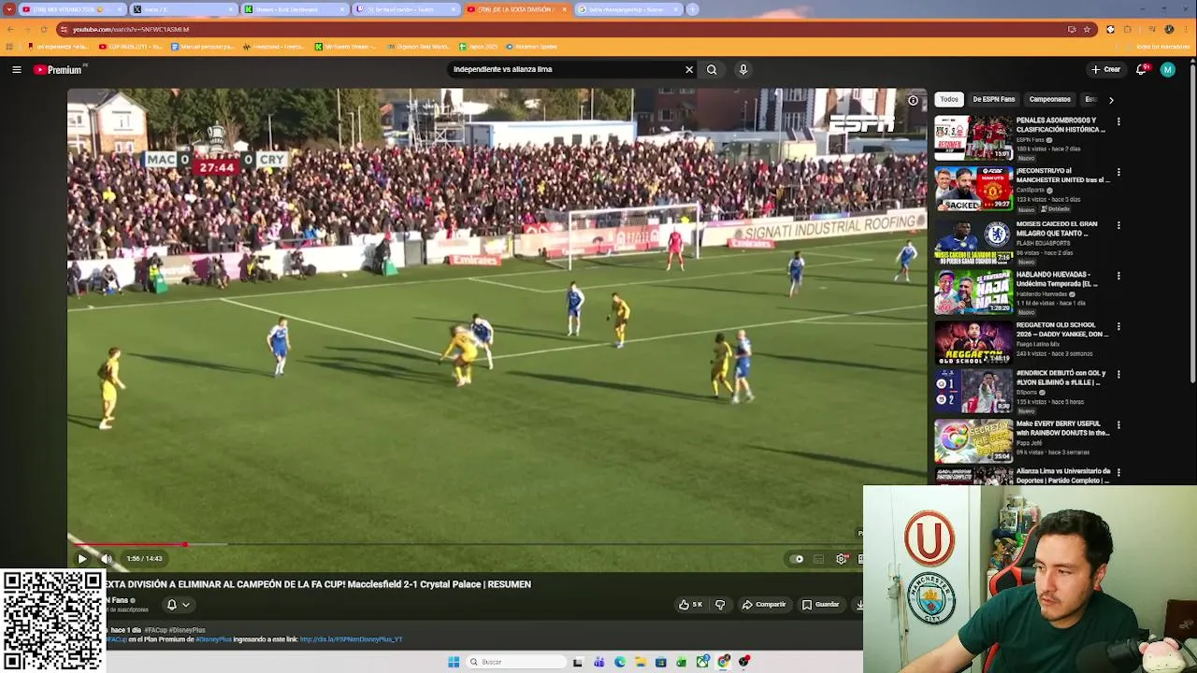Image resolution: width=1197 pixels, height=673 pixels.
Task: Open more options for Endrick video
Action: (x=1118, y=374)
